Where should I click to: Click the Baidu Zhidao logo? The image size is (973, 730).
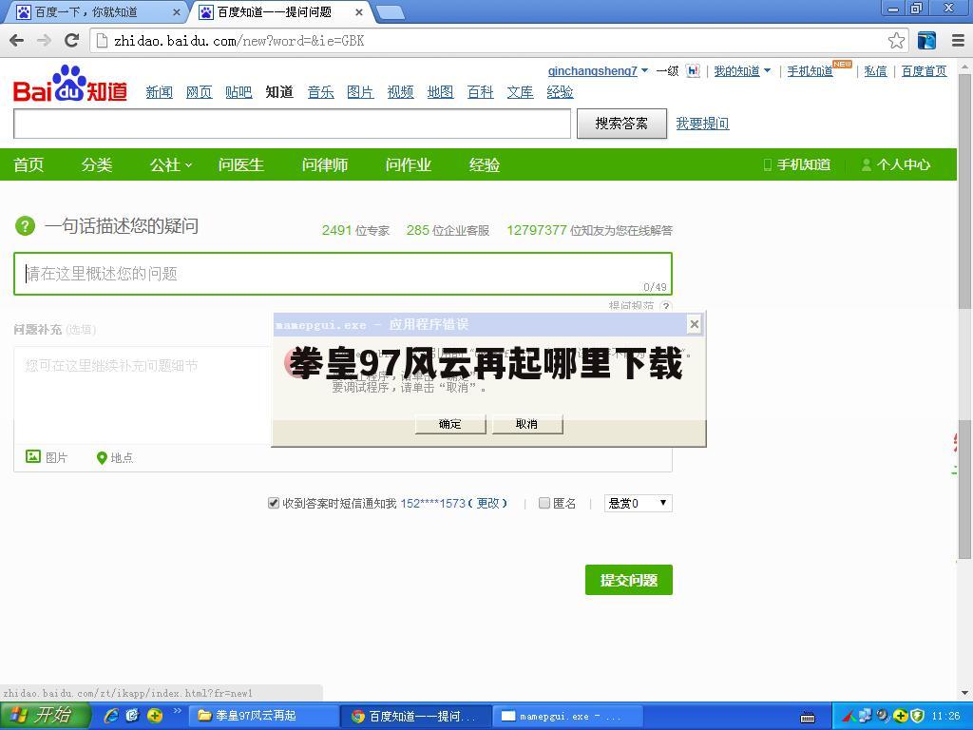point(70,85)
